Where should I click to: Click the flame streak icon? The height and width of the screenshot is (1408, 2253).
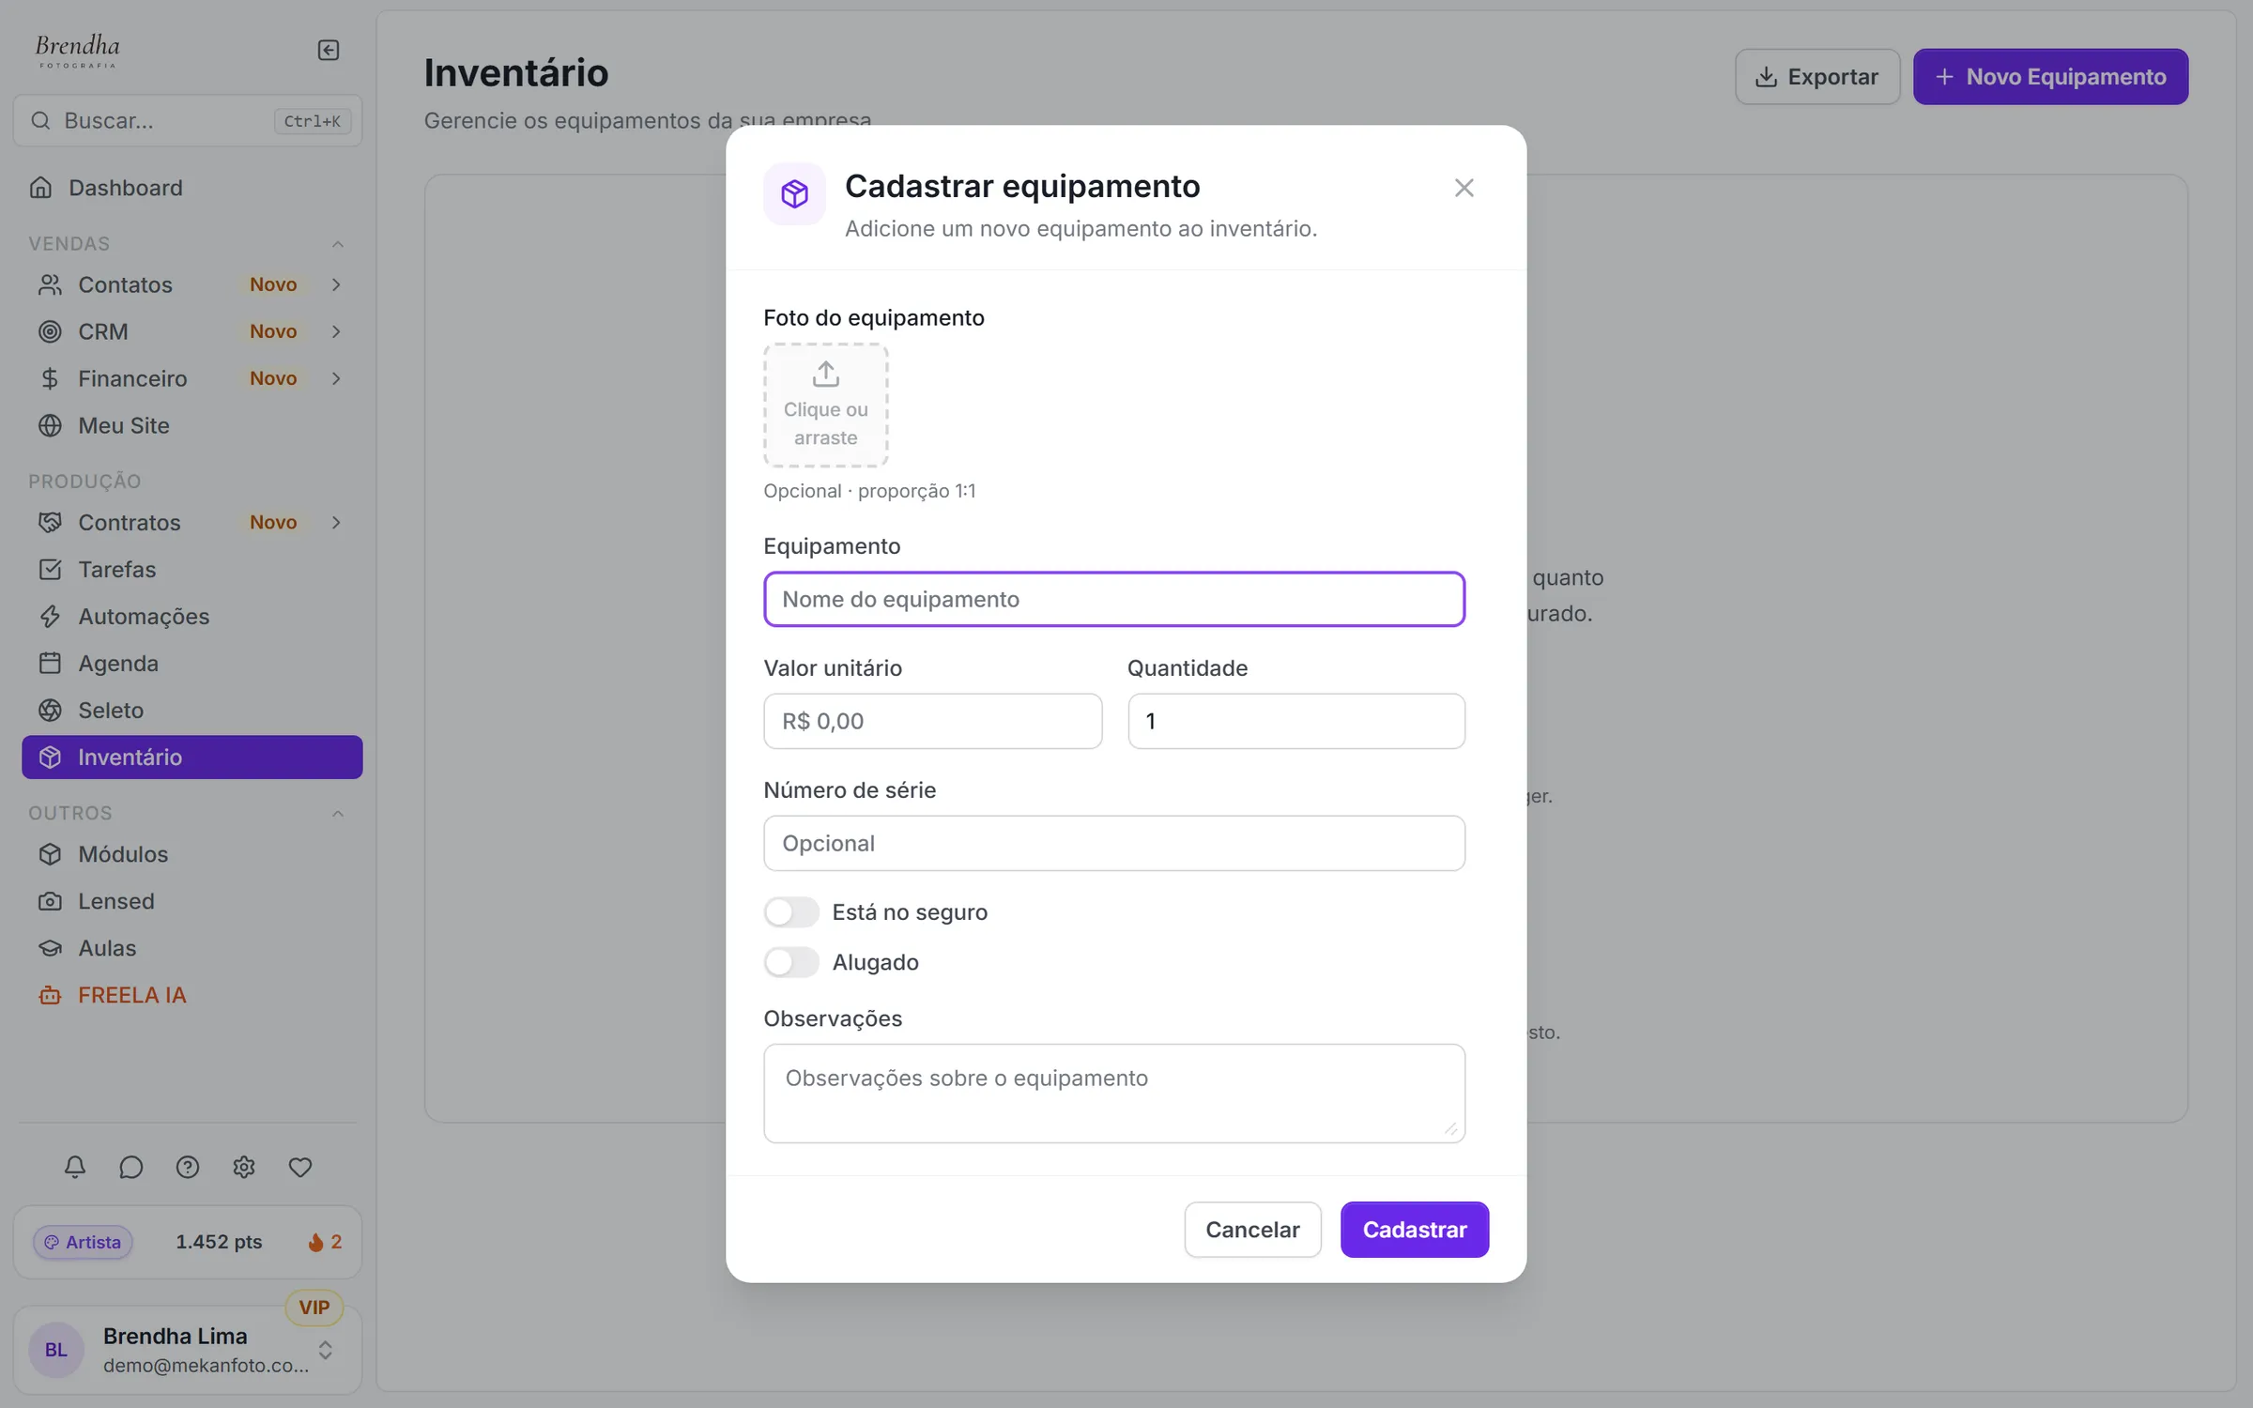315,1242
